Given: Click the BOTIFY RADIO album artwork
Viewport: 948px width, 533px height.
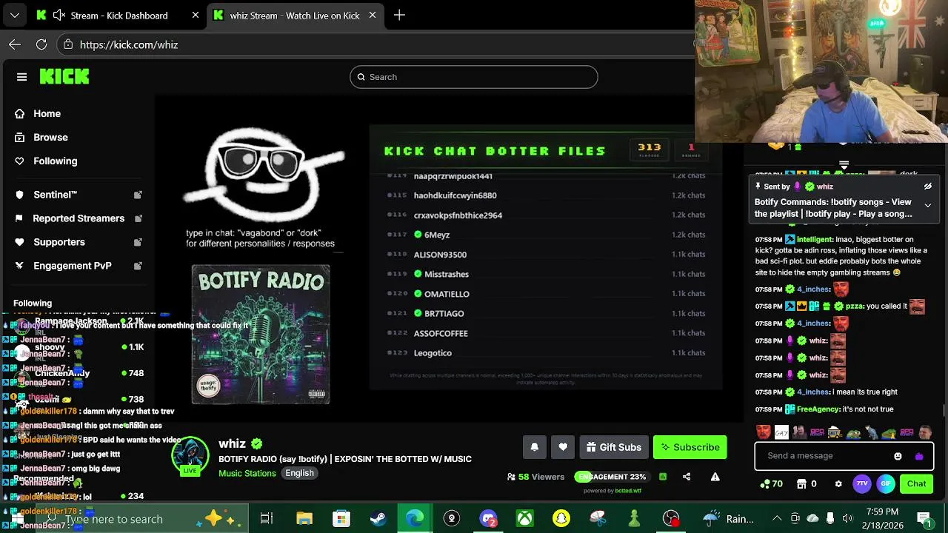Looking at the screenshot, I should [x=261, y=335].
